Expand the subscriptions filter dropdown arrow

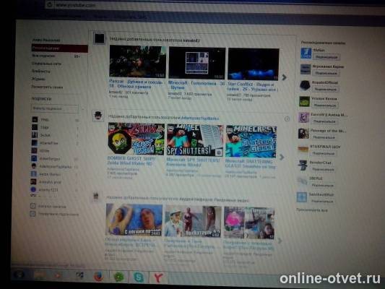(x=82, y=108)
